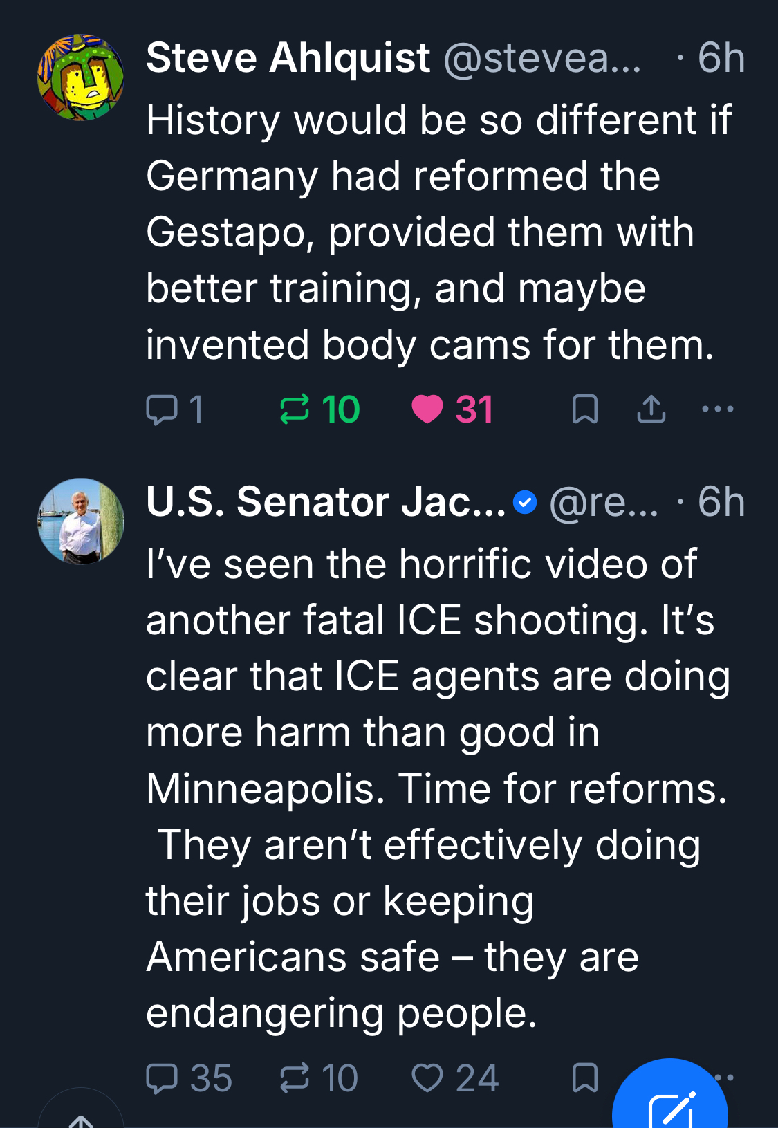Image resolution: width=778 pixels, height=1128 pixels.
Task: Share Steve Ahlquist's post
Action: [x=651, y=409]
